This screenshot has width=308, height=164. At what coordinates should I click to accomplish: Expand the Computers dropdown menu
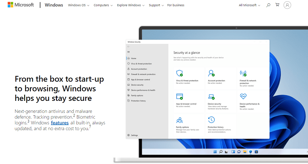103,5
